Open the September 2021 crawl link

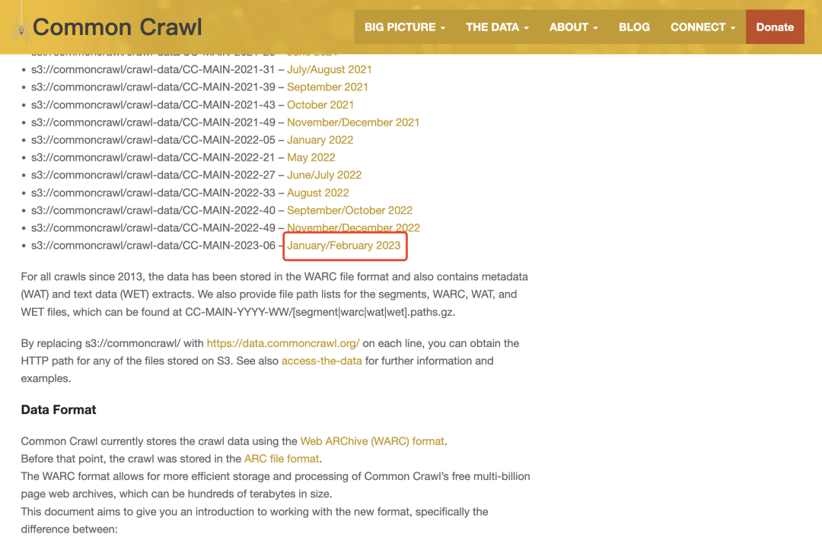[x=327, y=87]
